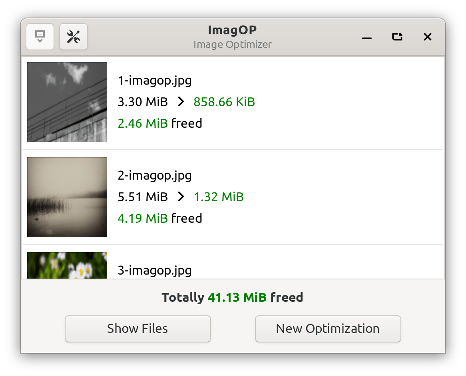Maximize the ImagOP window
This screenshot has width=466, height=376.
pyautogui.click(x=397, y=37)
